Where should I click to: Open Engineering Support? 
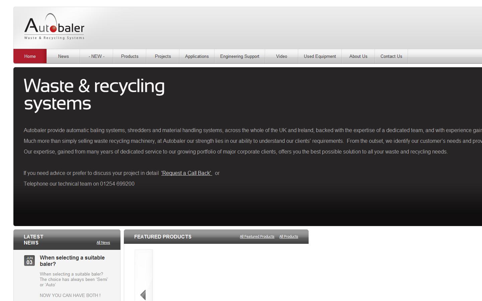[x=240, y=56]
